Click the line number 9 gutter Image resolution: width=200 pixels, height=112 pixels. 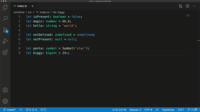click(19, 53)
